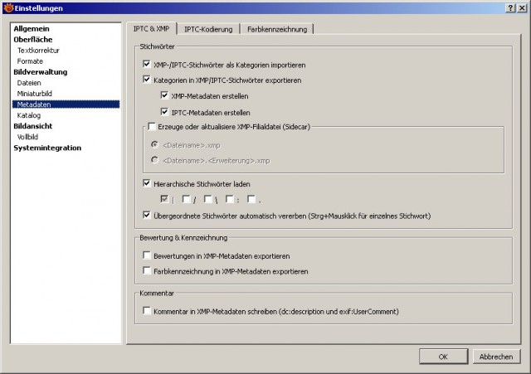Select Oberfläche in the settings tree
531x374 pixels.
pyautogui.click(x=33, y=40)
